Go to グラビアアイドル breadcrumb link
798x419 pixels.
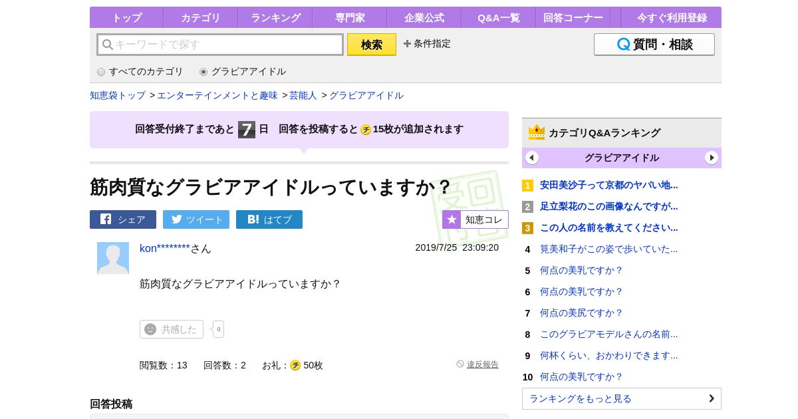(366, 95)
